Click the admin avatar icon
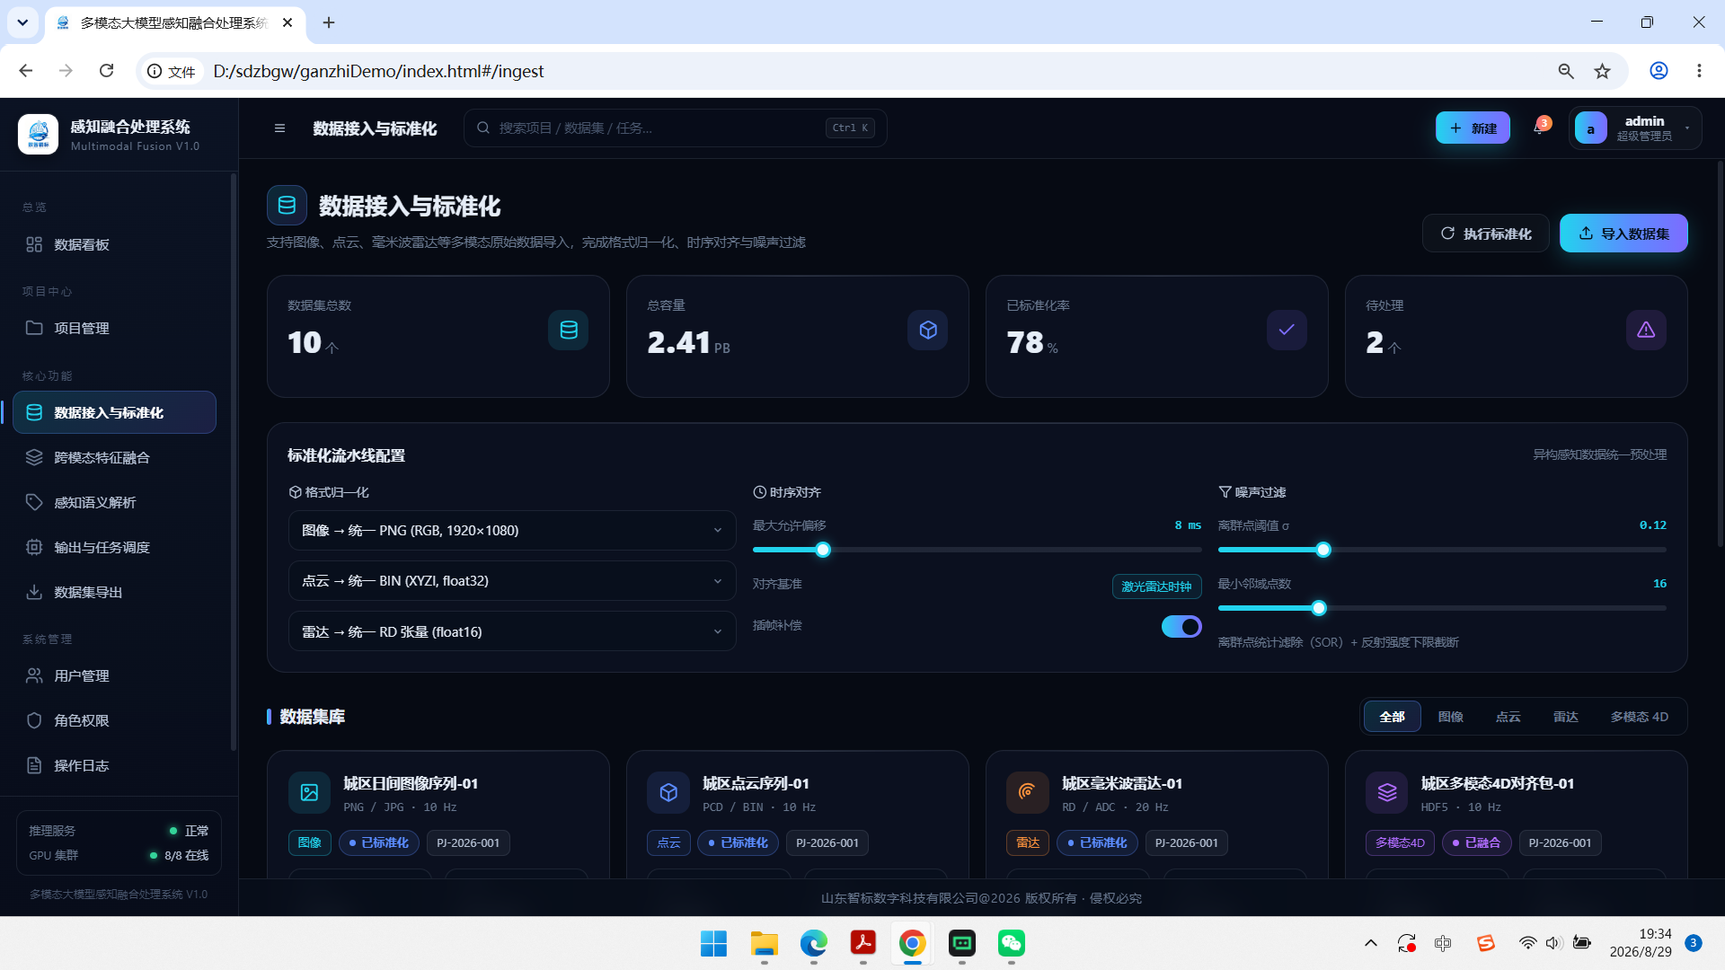Image resolution: width=1725 pixels, height=970 pixels. 1590,128
